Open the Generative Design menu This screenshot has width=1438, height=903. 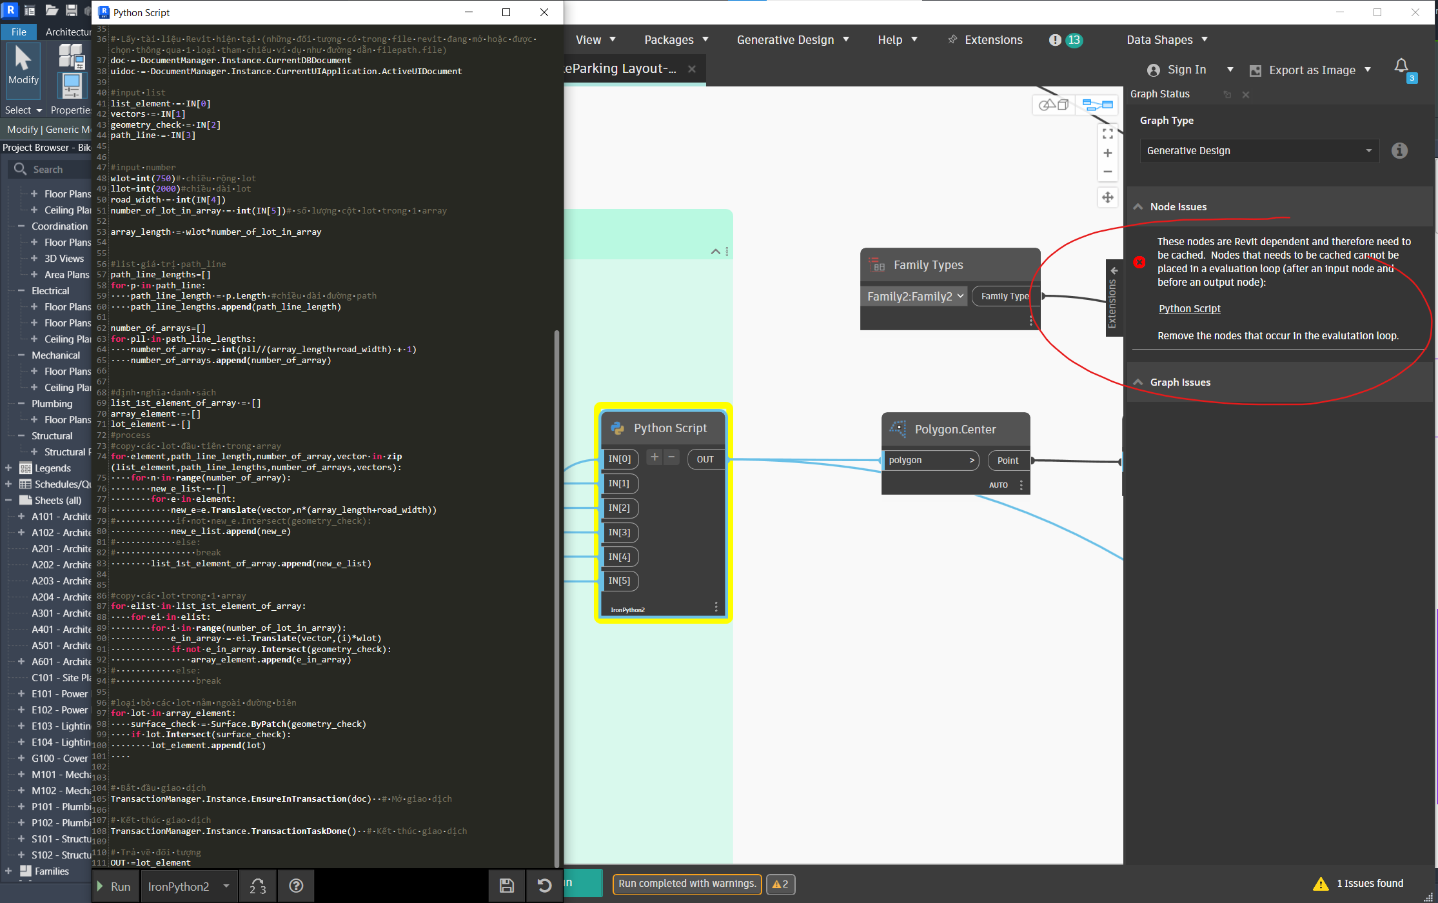[x=793, y=40]
